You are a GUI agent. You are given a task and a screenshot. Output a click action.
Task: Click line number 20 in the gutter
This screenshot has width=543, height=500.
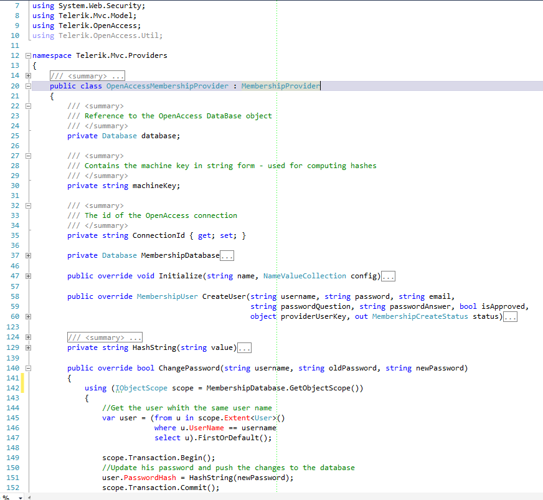(15, 86)
